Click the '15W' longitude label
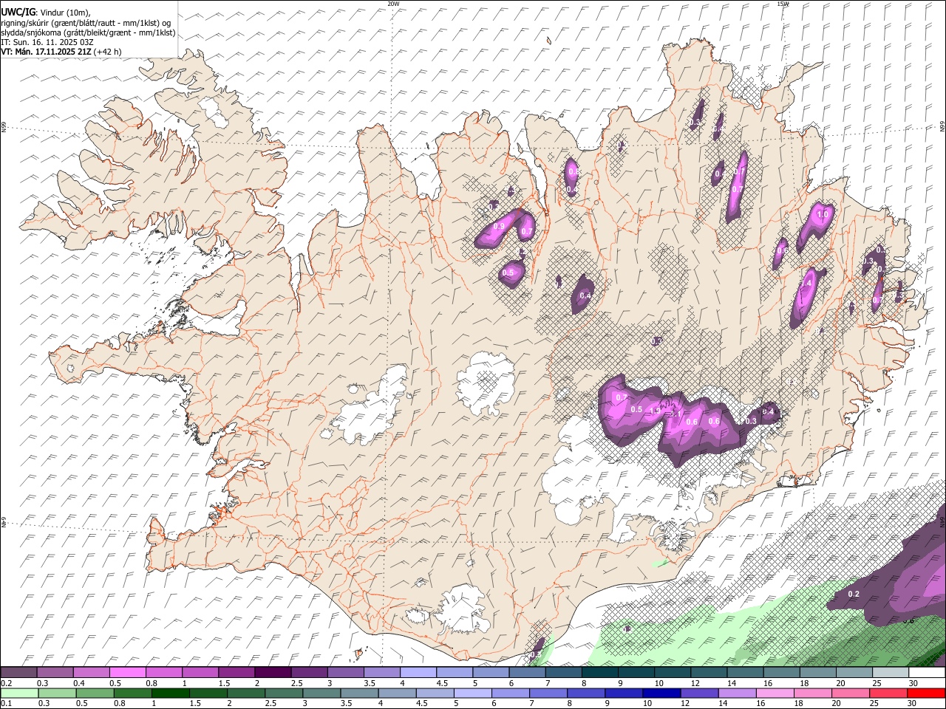The height and width of the screenshot is (709, 946). click(783, 4)
